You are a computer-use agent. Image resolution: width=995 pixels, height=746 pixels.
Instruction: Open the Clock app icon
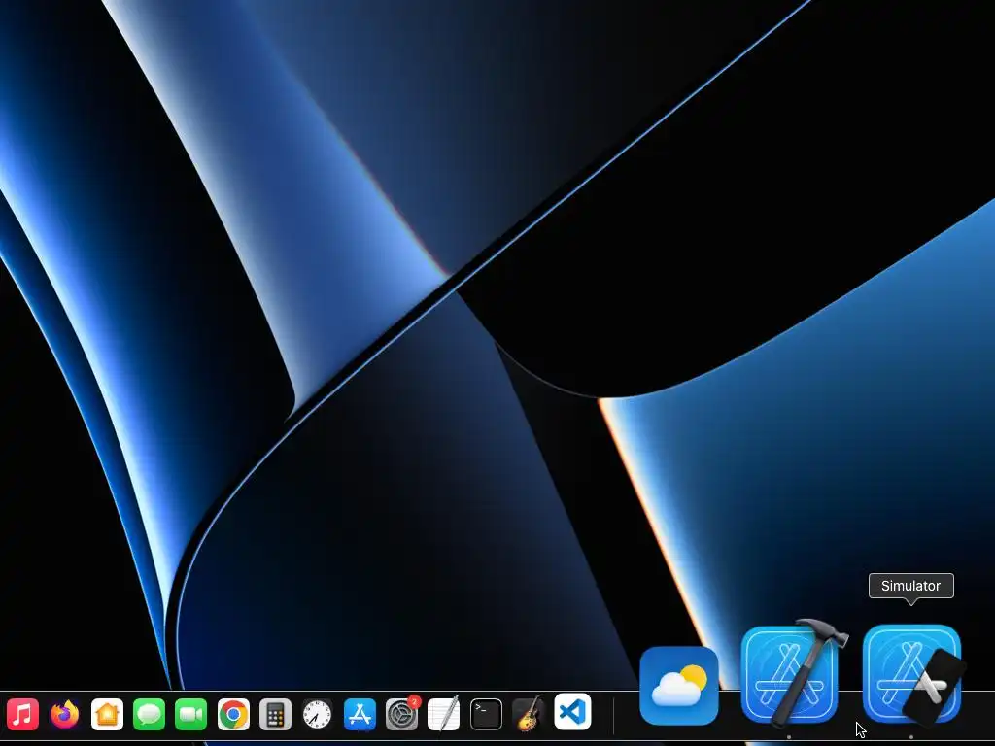pyautogui.click(x=318, y=714)
